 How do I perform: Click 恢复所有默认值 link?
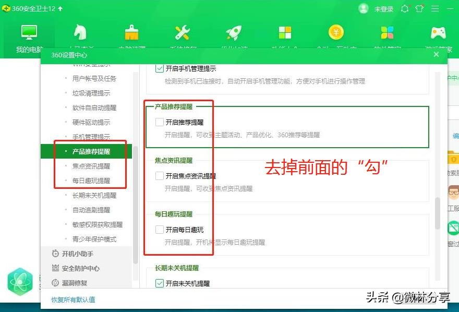[73, 299]
